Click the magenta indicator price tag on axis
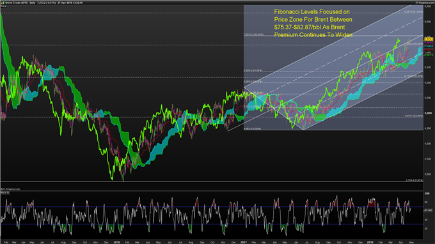The image size is (435, 244). [429, 43]
